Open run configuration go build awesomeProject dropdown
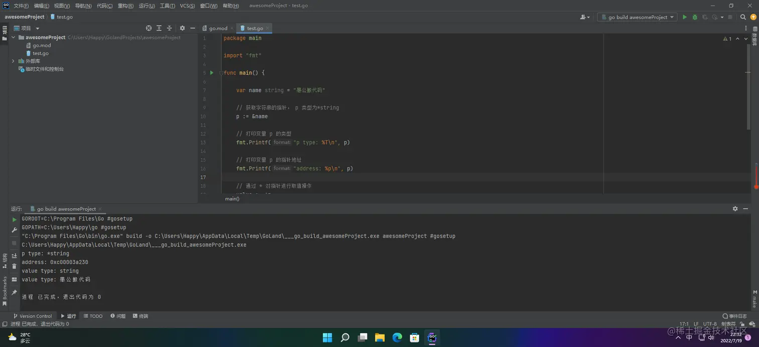759x347 pixels. [638, 17]
